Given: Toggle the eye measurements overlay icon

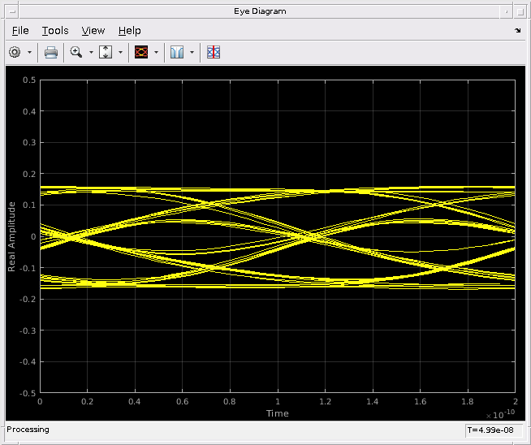Looking at the screenshot, I should (x=214, y=52).
